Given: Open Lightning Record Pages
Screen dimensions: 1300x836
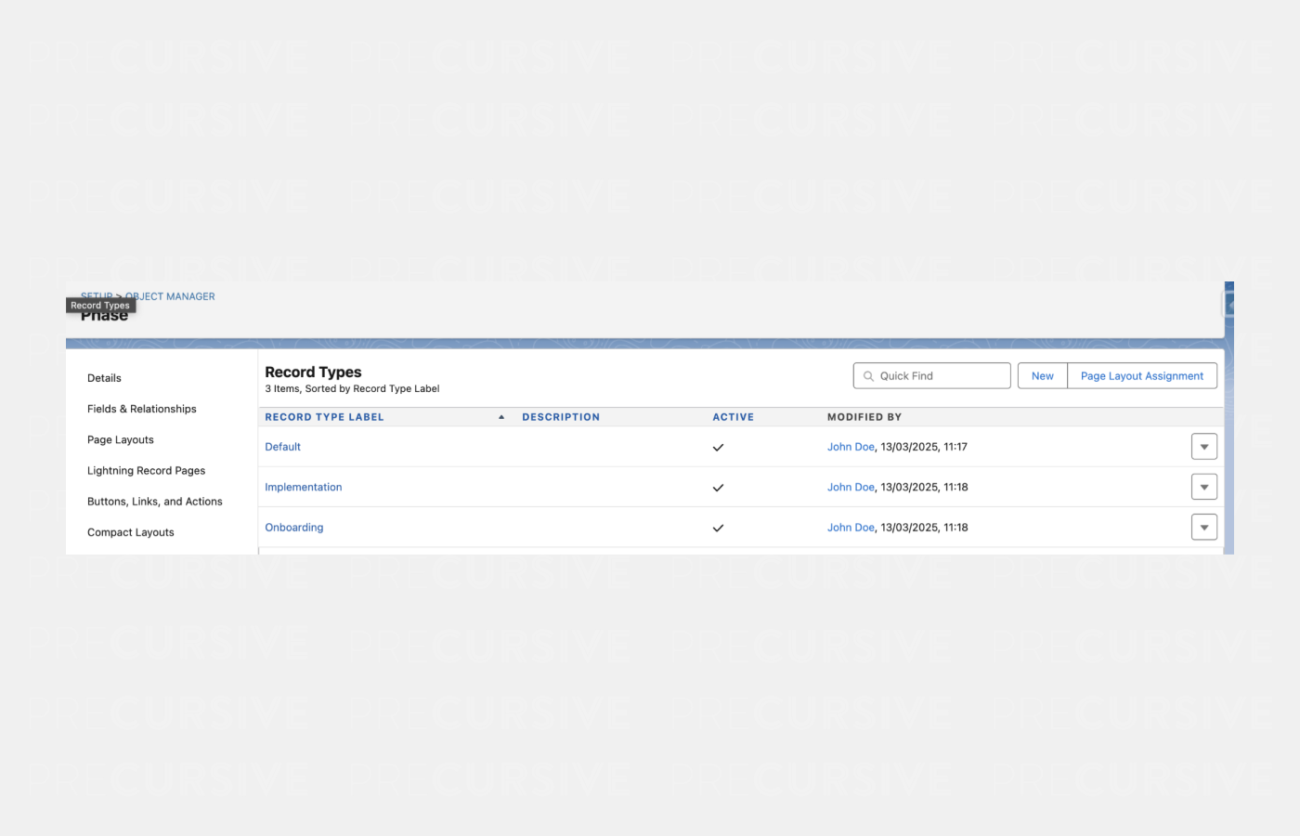Looking at the screenshot, I should click(x=146, y=471).
